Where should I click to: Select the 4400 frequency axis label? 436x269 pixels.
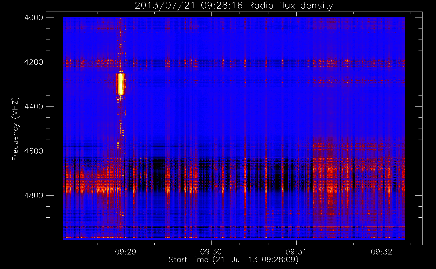click(34, 107)
